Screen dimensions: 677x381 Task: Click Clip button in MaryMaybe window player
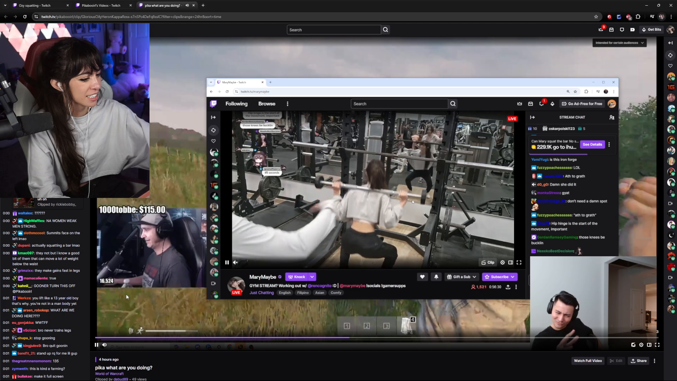point(488,262)
